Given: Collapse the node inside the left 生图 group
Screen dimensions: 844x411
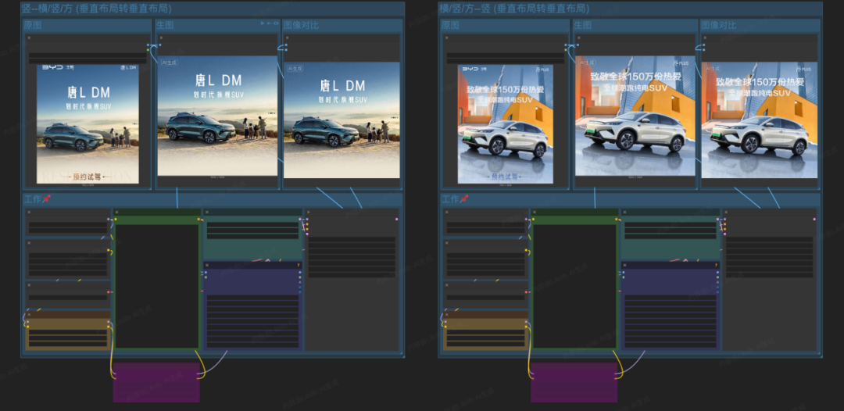Looking at the screenshot, I should [160, 38].
